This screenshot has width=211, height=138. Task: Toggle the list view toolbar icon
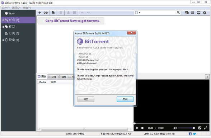[193, 13]
